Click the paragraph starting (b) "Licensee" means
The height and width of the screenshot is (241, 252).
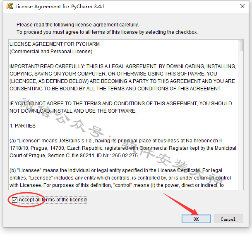pos(120,178)
